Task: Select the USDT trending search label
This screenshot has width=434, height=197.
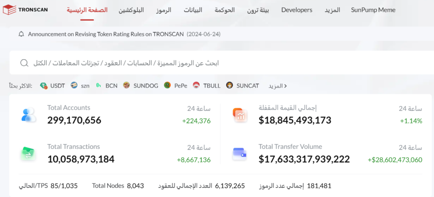Action: 58,86
